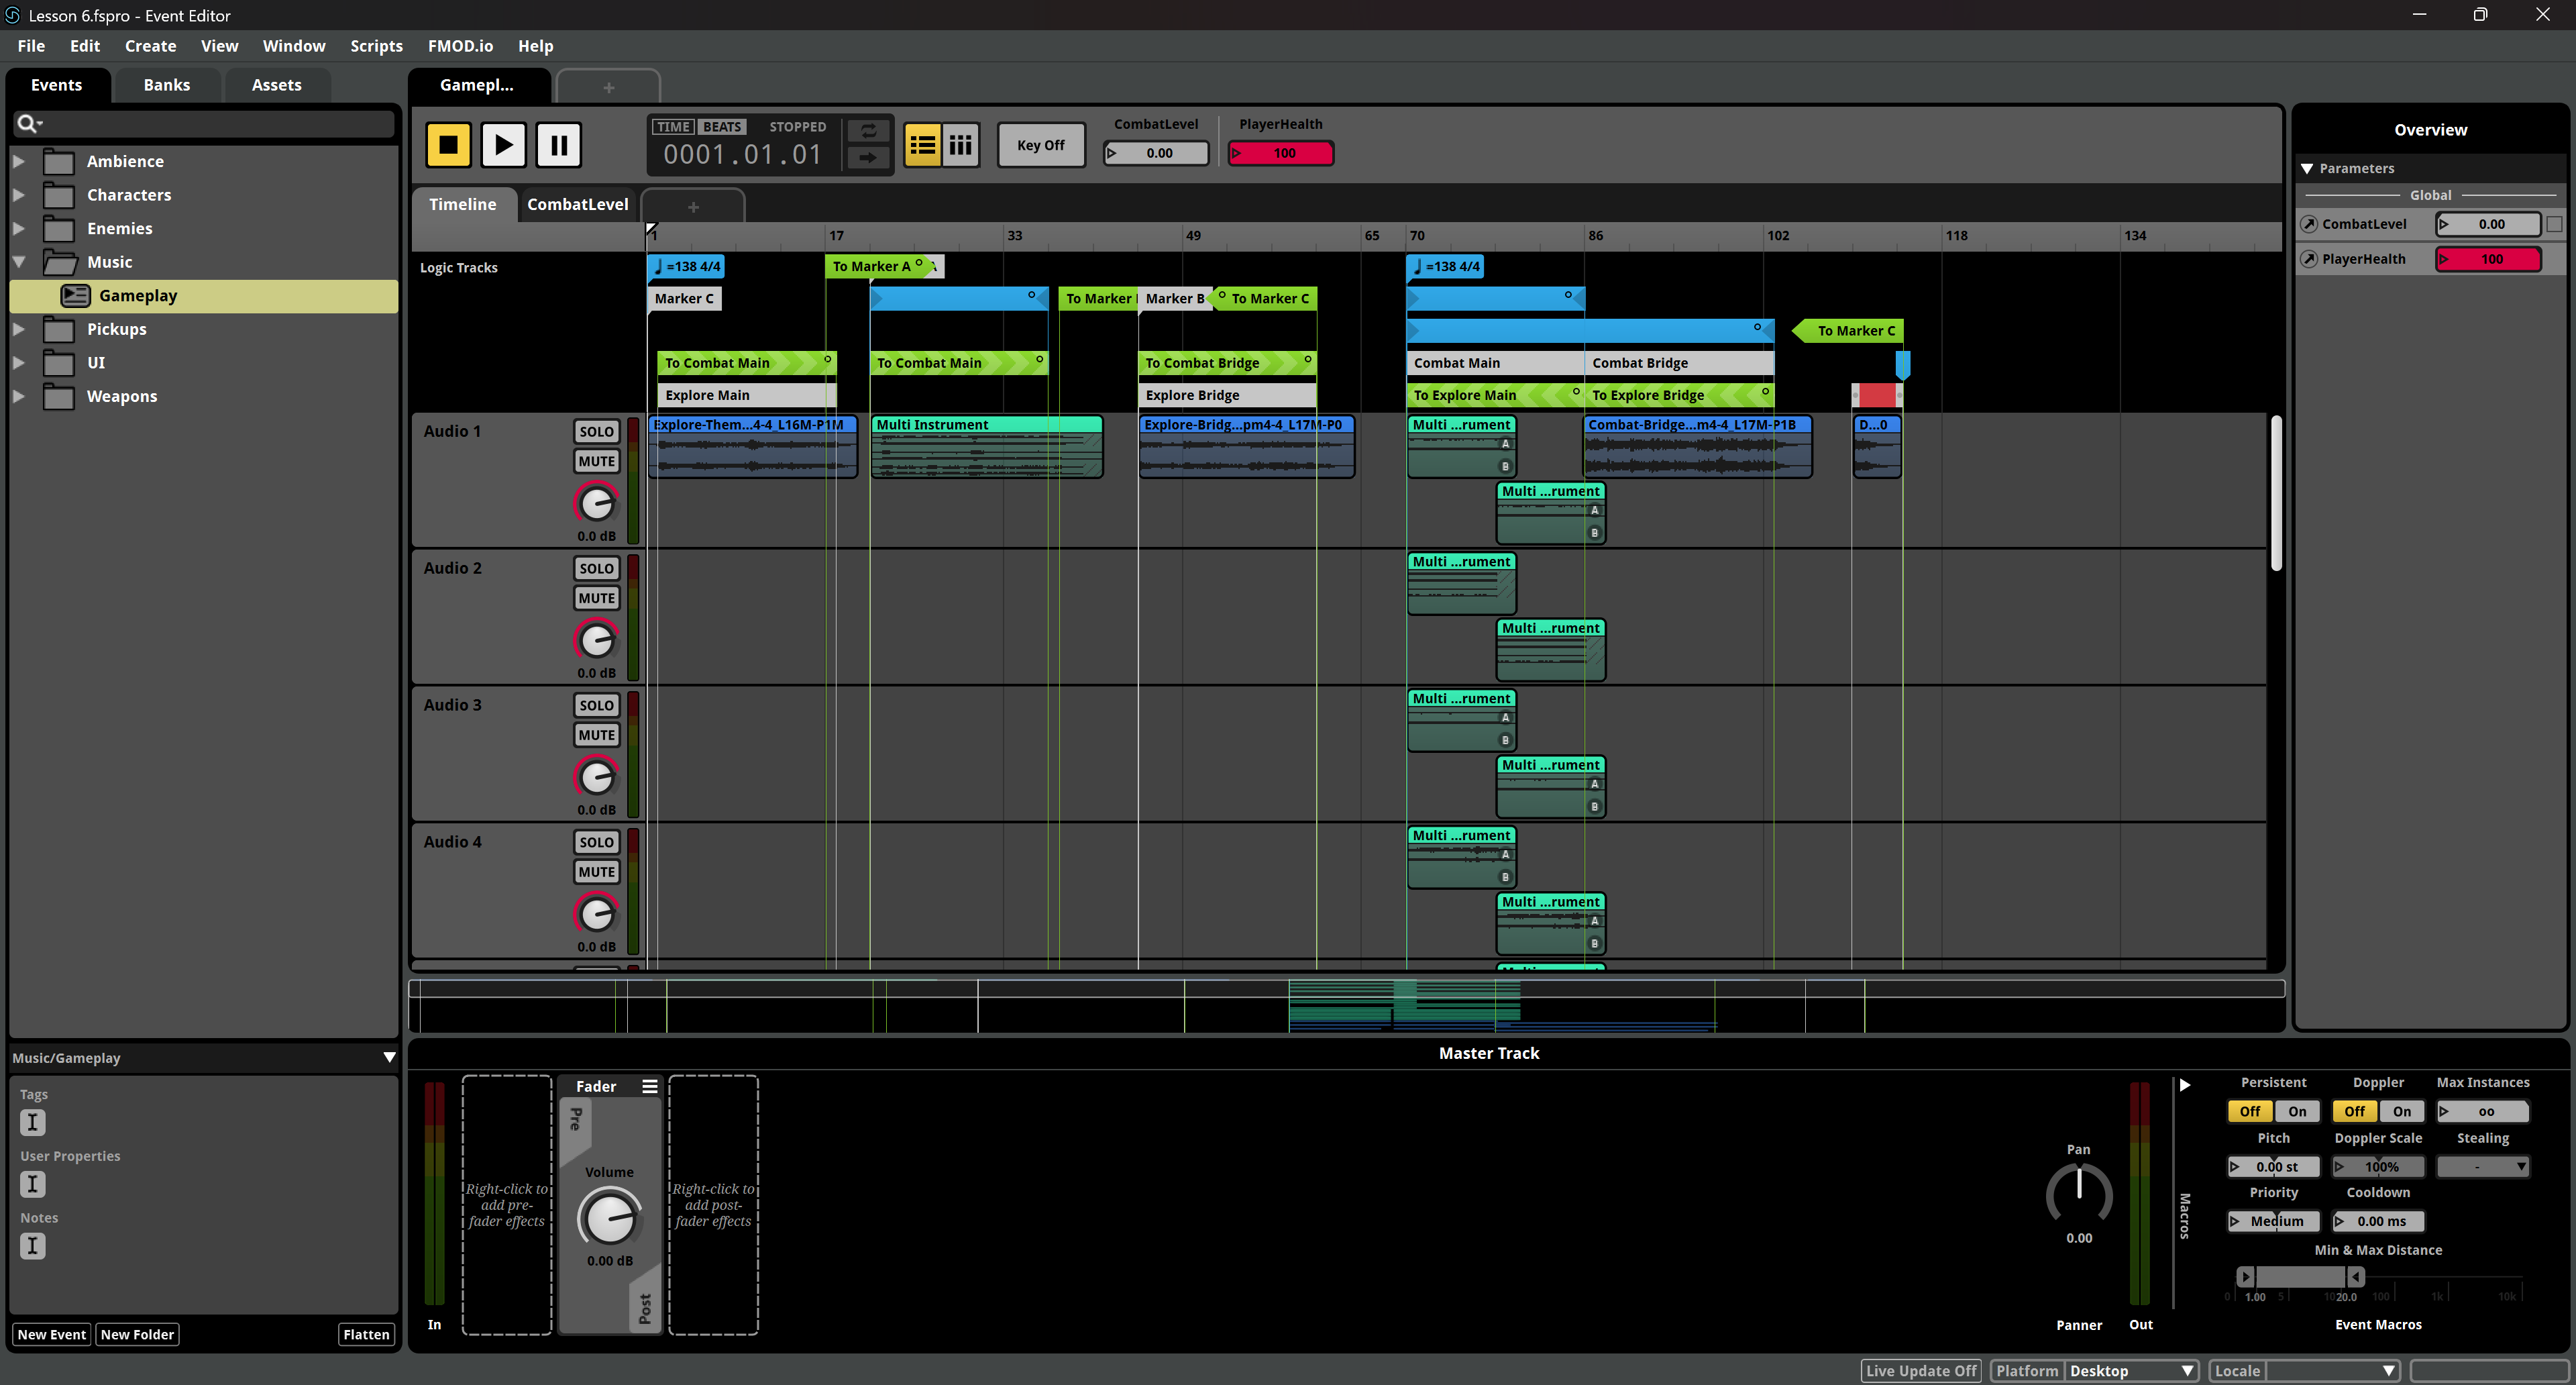This screenshot has height=1385, width=2576.
Task: Toggle loop playback icon in transport
Action: 868,131
